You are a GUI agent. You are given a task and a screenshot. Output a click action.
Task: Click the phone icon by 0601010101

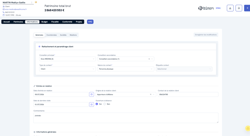pyautogui.click(x=3, y=12)
